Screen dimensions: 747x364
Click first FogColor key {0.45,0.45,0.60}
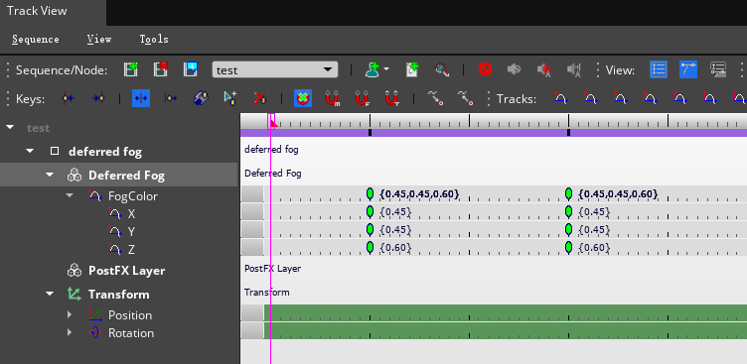(x=370, y=193)
